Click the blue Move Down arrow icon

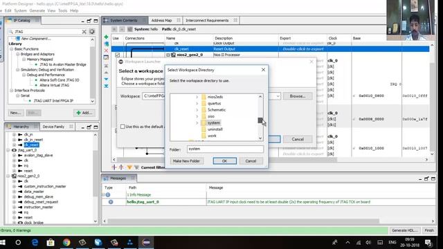pos(106,80)
